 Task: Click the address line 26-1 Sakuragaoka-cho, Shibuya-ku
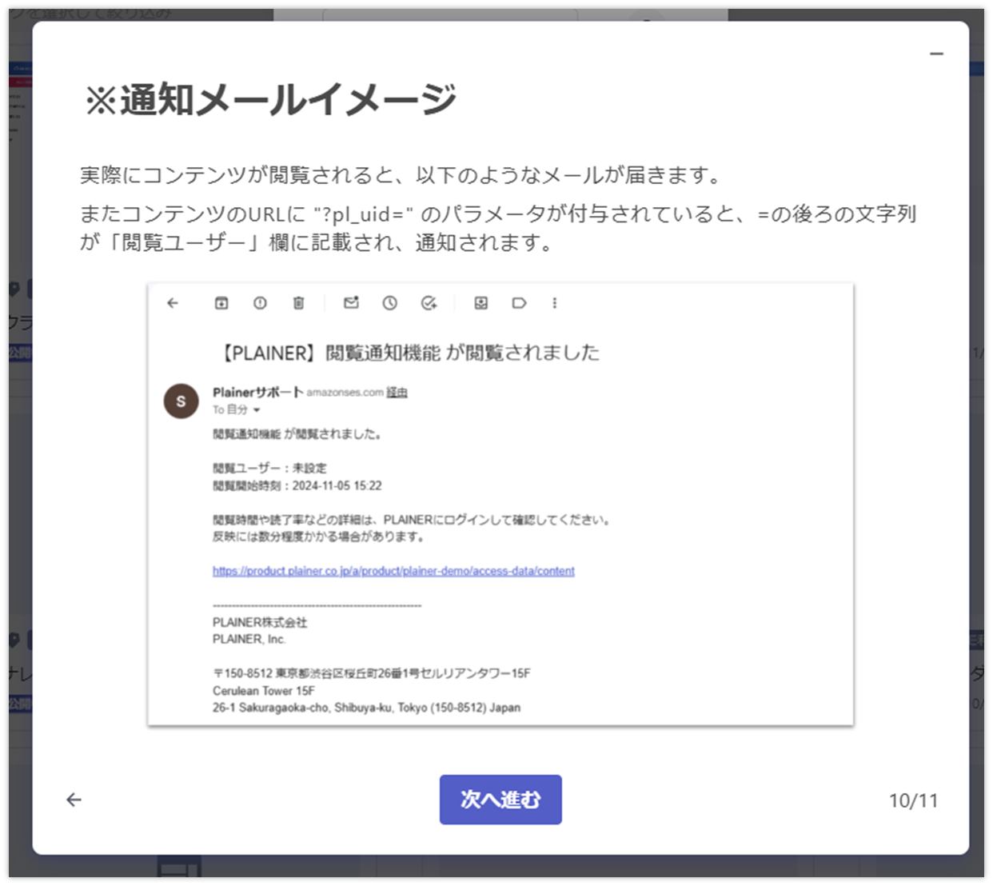(x=366, y=708)
